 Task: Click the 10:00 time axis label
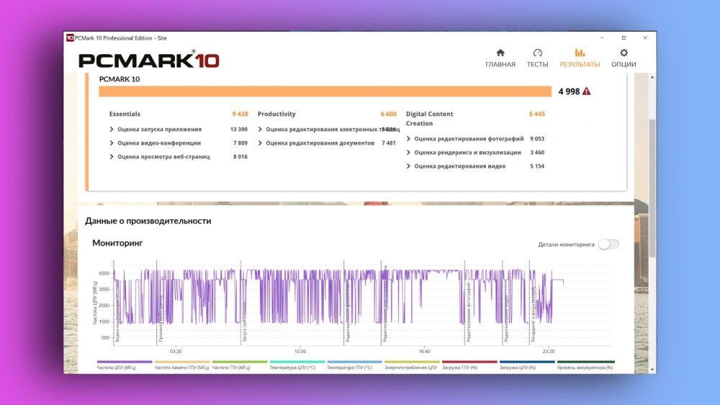tap(300, 351)
